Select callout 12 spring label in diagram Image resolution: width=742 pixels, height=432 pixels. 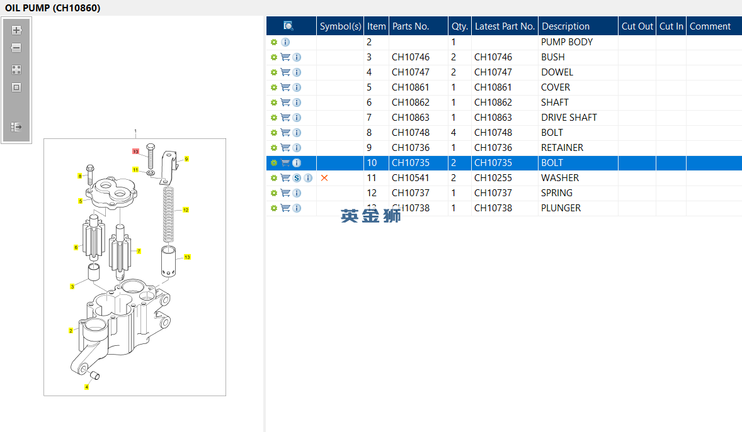[185, 210]
